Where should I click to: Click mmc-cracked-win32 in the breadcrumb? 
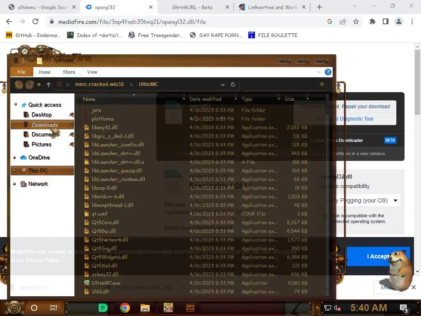(x=99, y=84)
